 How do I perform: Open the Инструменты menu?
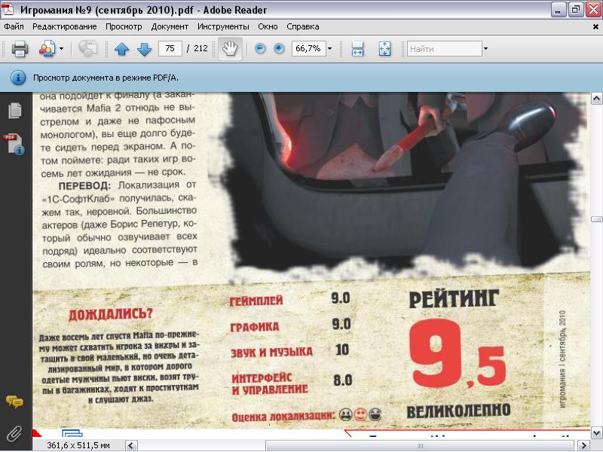coord(223,26)
